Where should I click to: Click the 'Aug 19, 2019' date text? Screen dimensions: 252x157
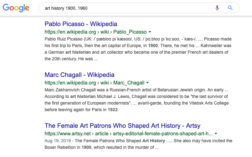click(58, 141)
